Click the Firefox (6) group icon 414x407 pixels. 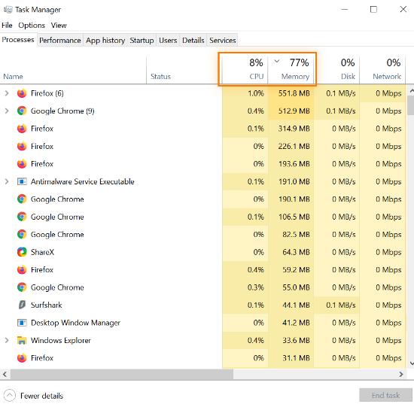pos(22,93)
